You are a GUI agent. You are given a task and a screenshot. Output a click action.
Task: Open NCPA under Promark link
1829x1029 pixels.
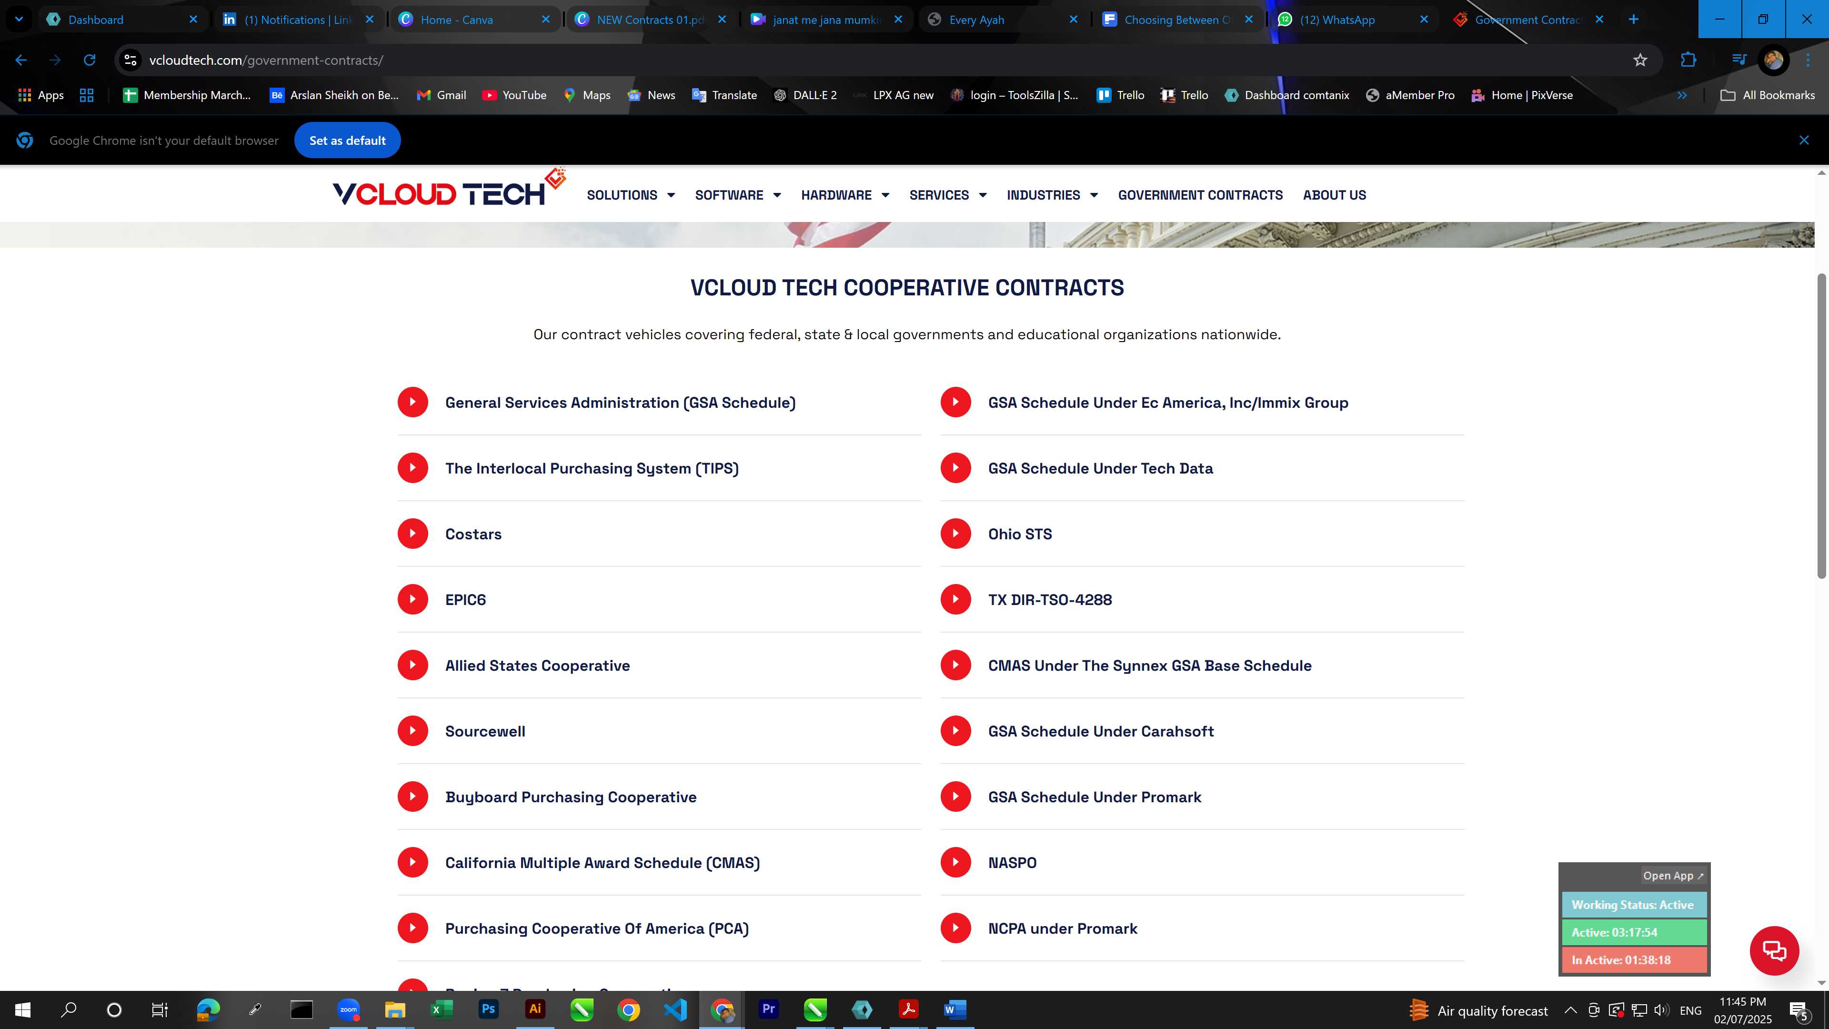1062,929
